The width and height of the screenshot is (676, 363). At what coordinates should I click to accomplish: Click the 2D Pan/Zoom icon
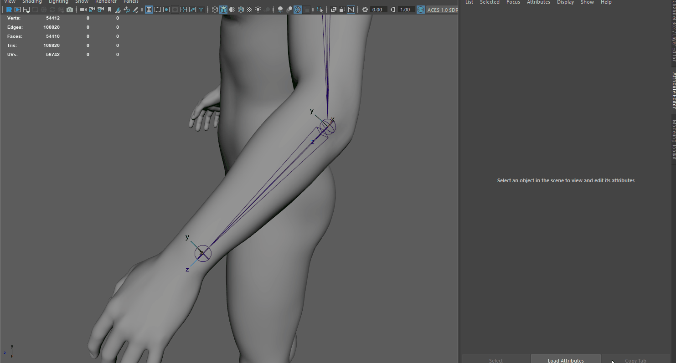point(127,10)
